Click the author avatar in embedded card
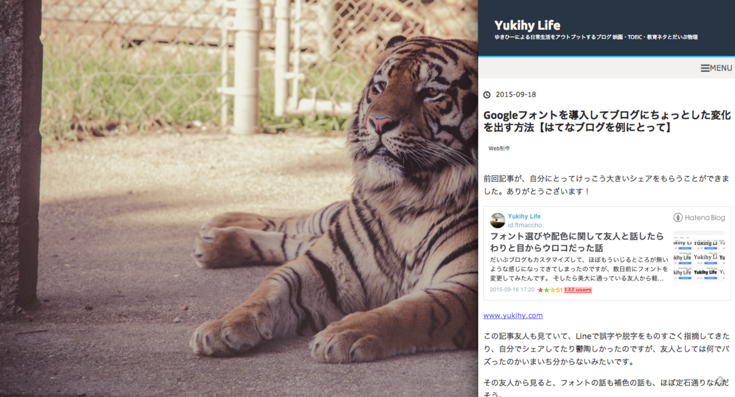 click(x=498, y=221)
